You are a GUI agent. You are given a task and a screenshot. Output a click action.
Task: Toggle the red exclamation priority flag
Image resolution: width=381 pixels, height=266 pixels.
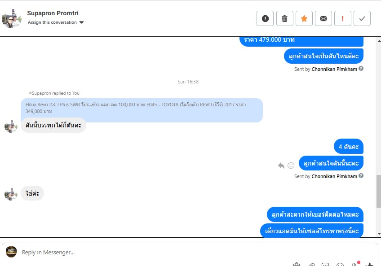(x=343, y=18)
